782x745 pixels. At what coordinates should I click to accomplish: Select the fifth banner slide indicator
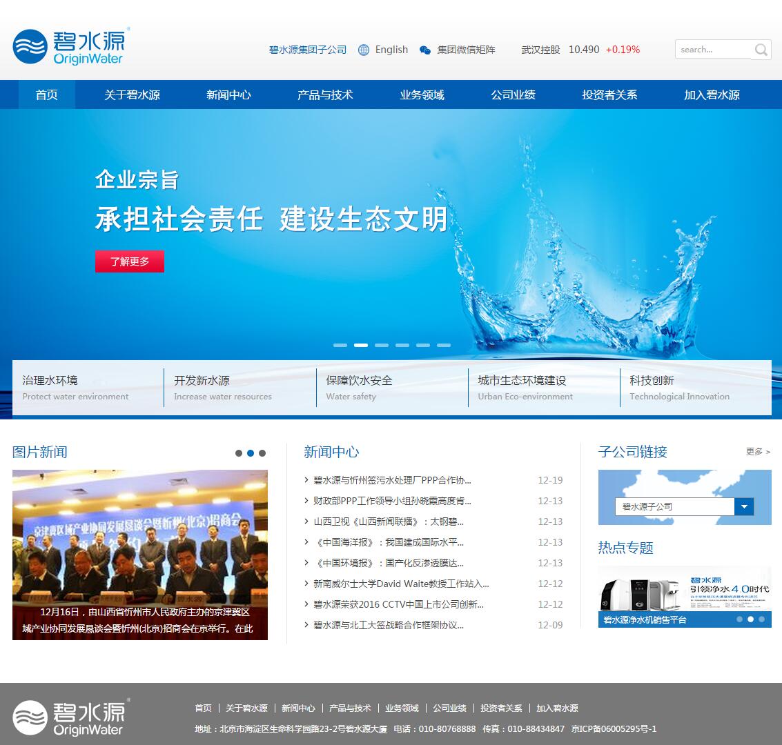click(423, 345)
